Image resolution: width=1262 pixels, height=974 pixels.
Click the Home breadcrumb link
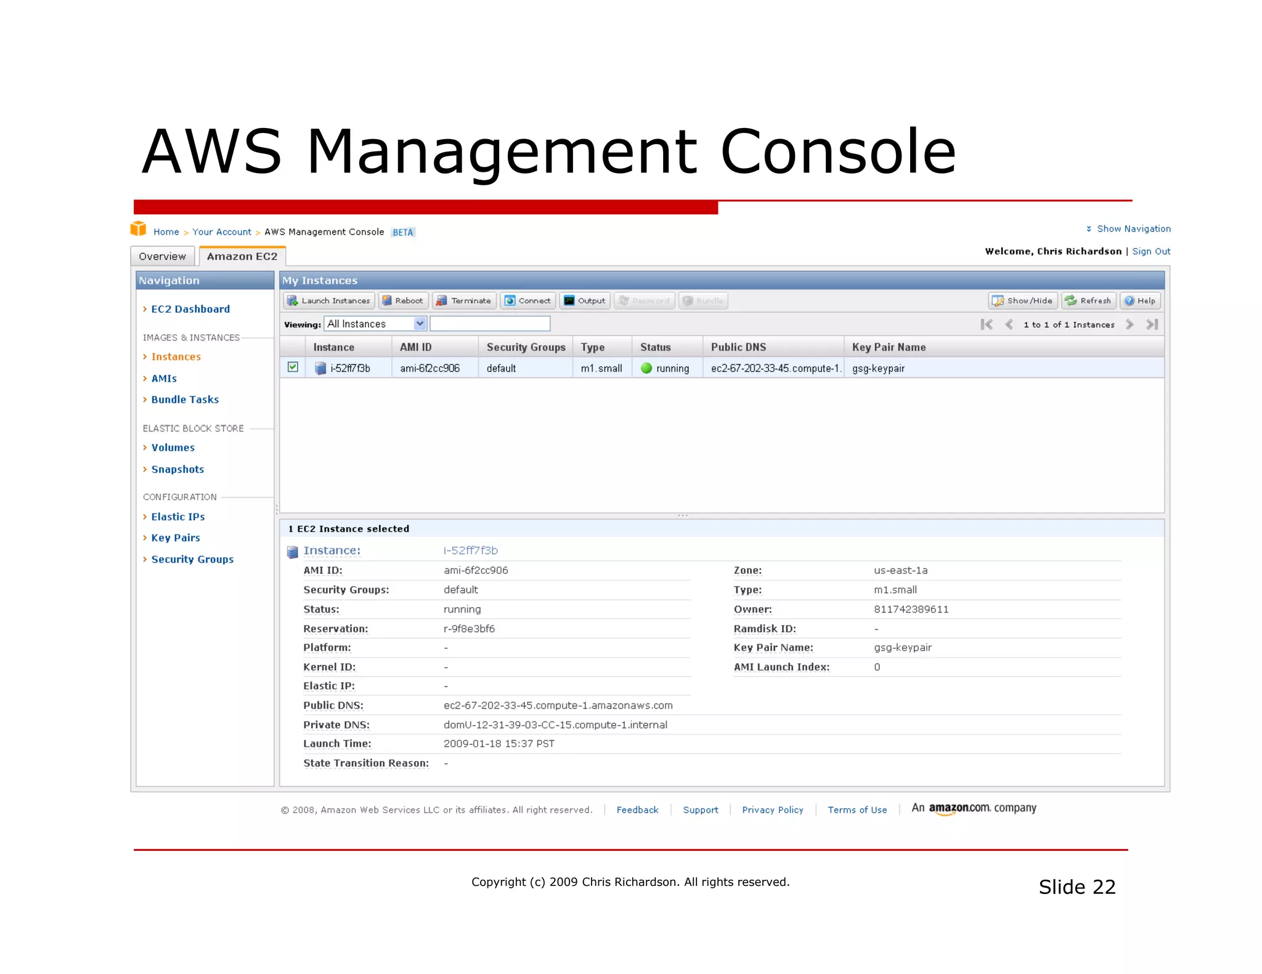pos(166,232)
